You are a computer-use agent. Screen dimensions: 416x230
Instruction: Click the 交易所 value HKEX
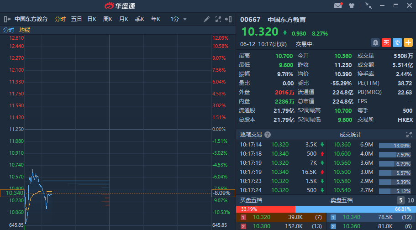coord(405,120)
